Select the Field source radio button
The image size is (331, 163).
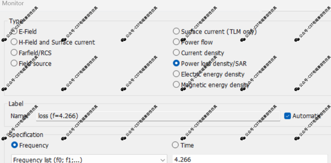coord(14,63)
